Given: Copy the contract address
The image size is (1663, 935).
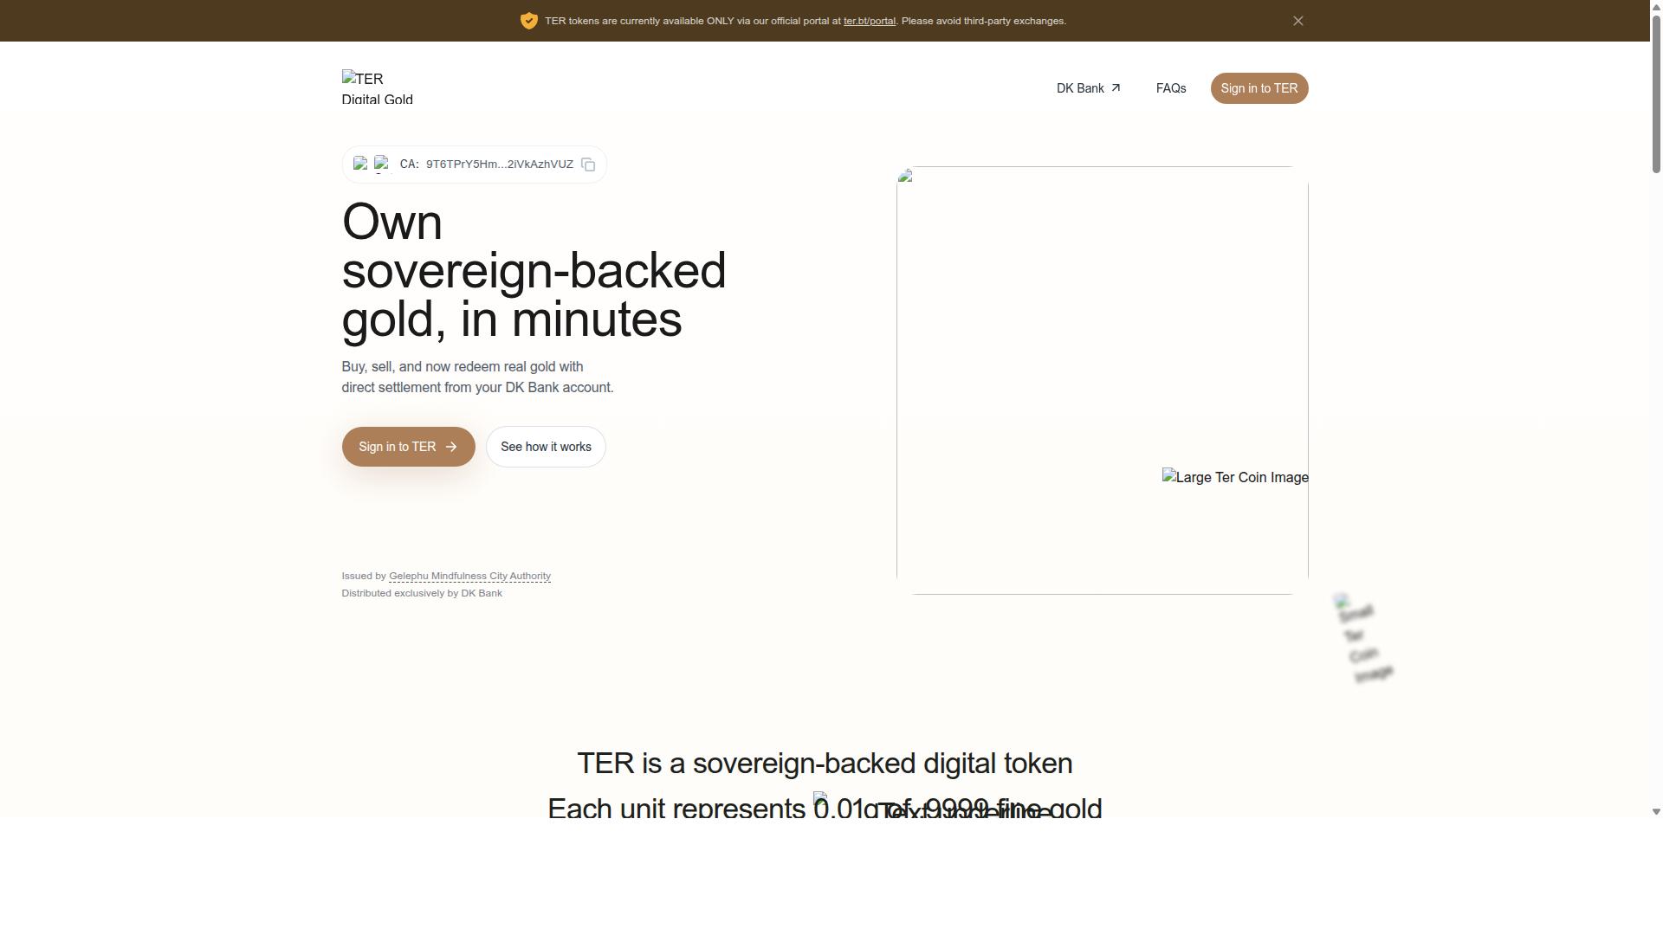Looking at the screenshot, I should [588, 164].
